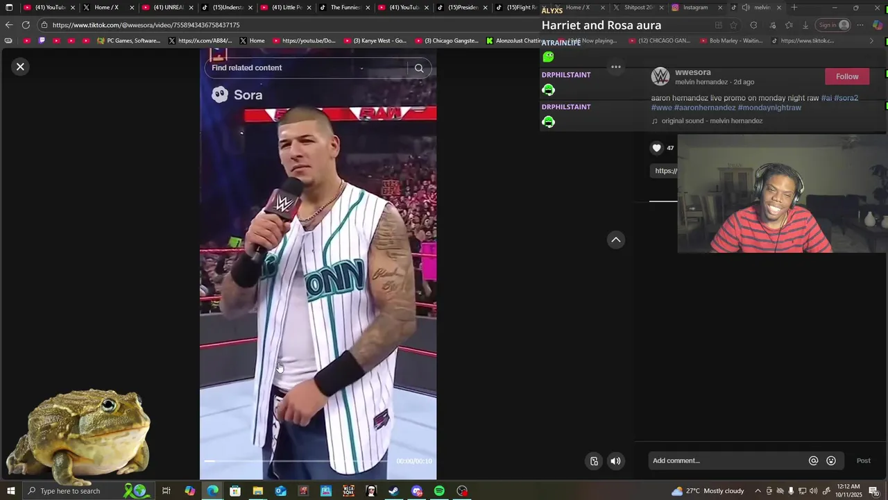This screenshot has height=500, width=888.
Task: Open the system volume tray icon
Action: click(813, 491)
